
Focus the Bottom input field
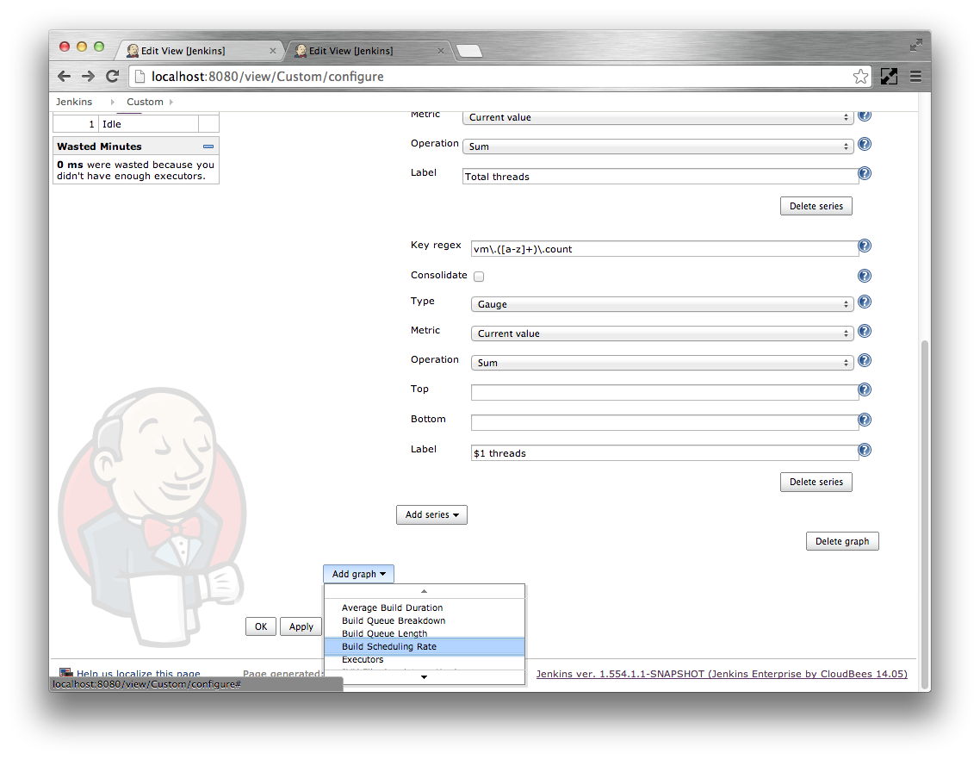click(664, 422)
